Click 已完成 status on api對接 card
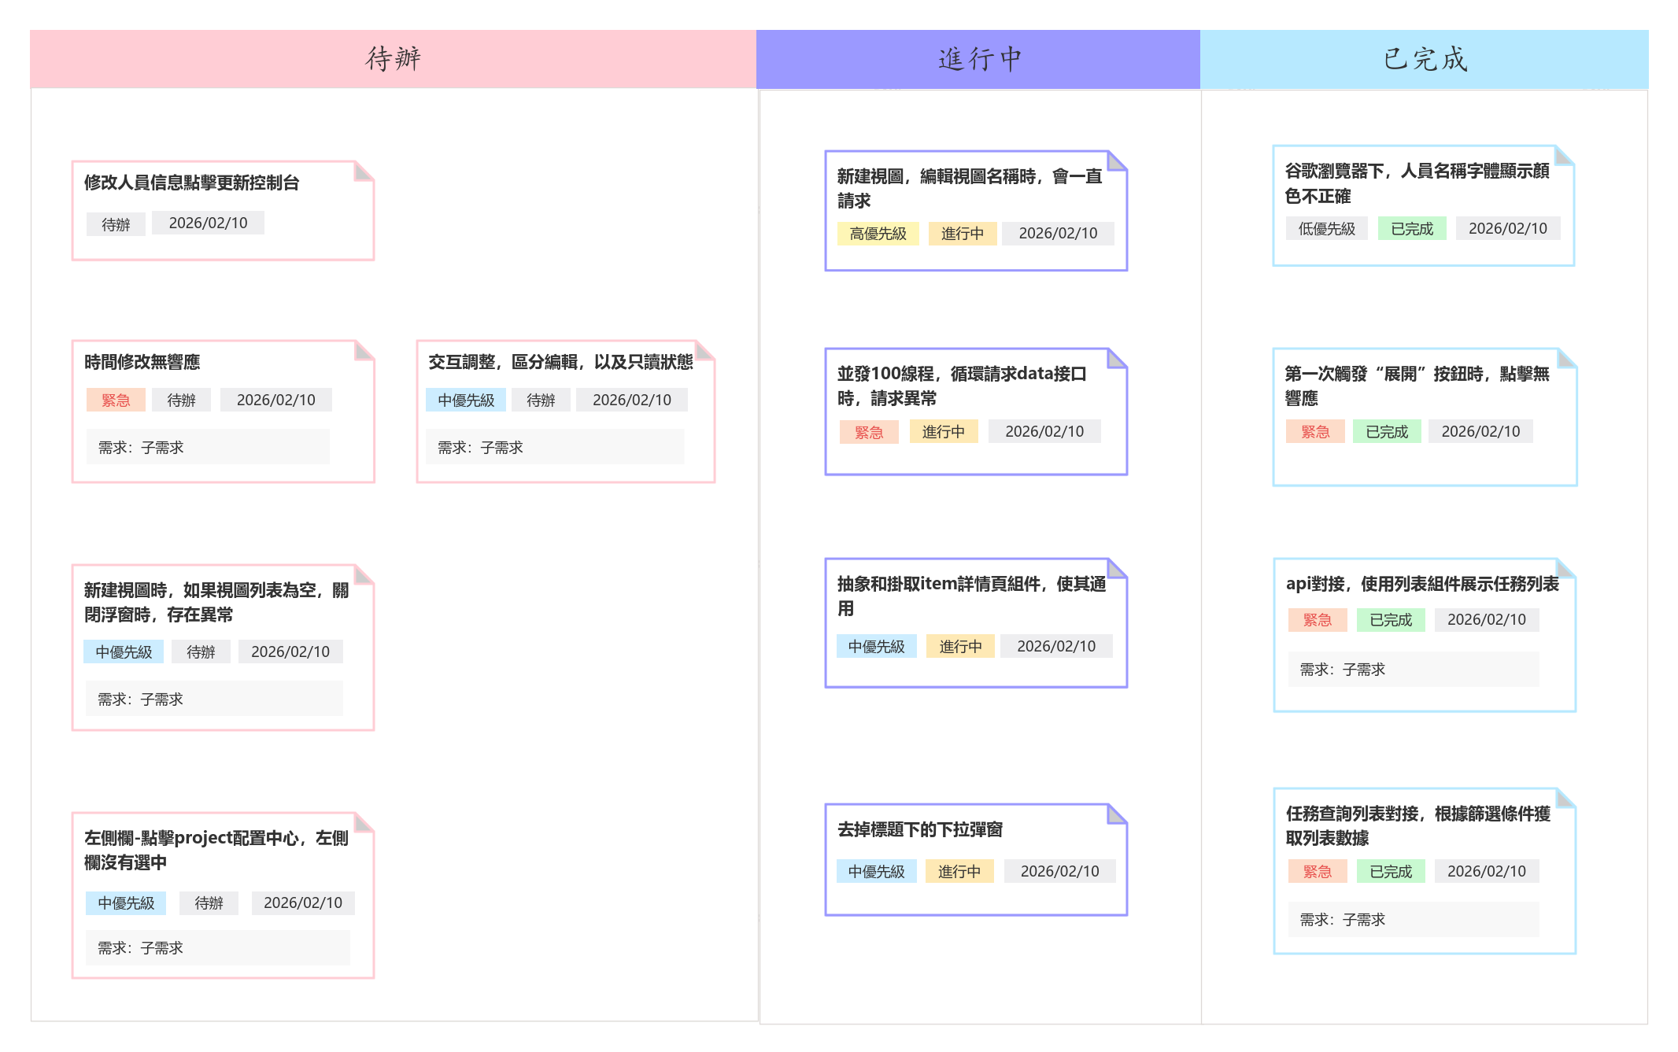Screen dimensions: 1678x1052 [1391, 620]
